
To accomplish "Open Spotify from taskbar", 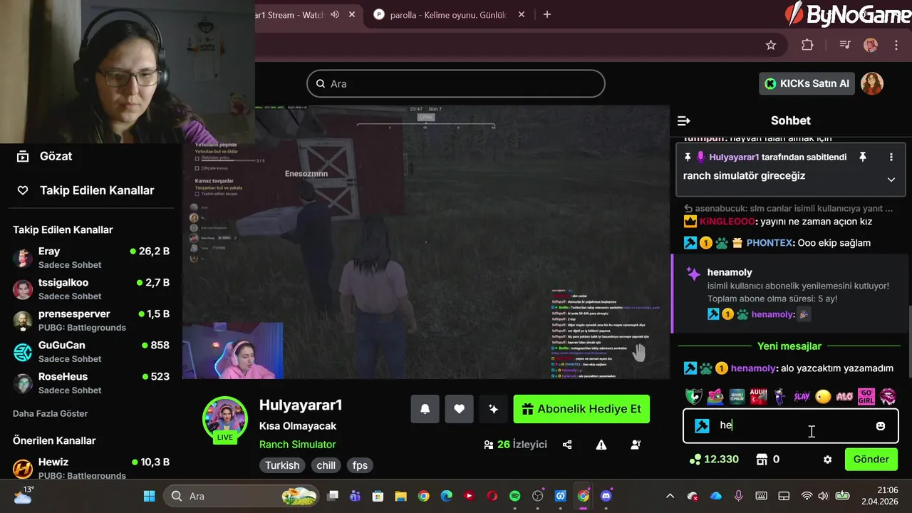I will click(x=515, y=496).
